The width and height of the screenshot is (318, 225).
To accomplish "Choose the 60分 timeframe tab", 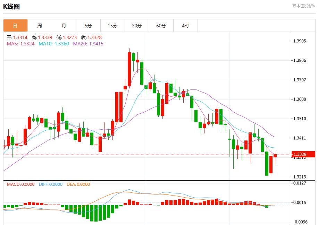I will (161, 26).
